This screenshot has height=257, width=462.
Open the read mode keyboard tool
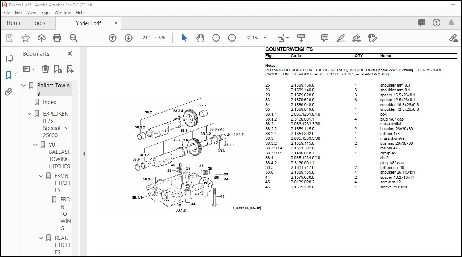coord(301,38)
